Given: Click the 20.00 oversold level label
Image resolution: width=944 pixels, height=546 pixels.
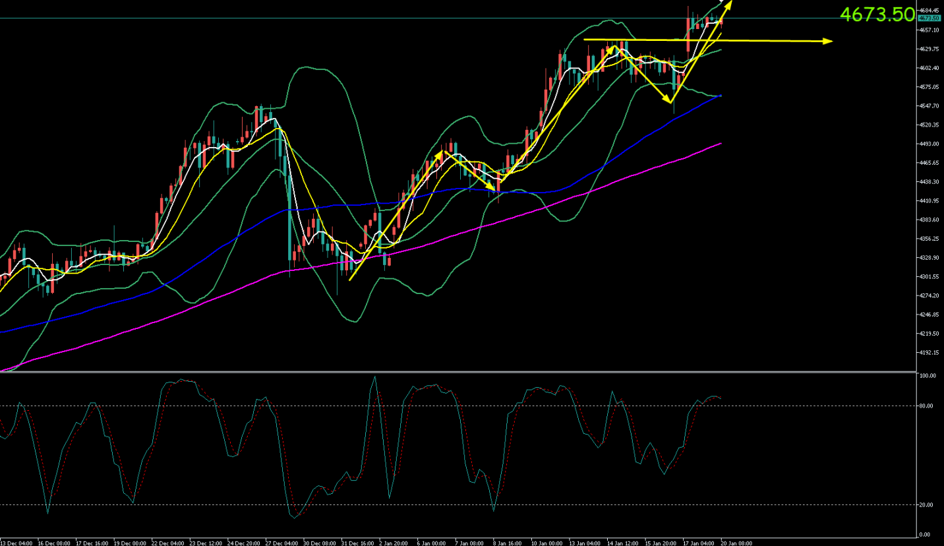Looking at the screenshot, I should click(x=927, y=505).
